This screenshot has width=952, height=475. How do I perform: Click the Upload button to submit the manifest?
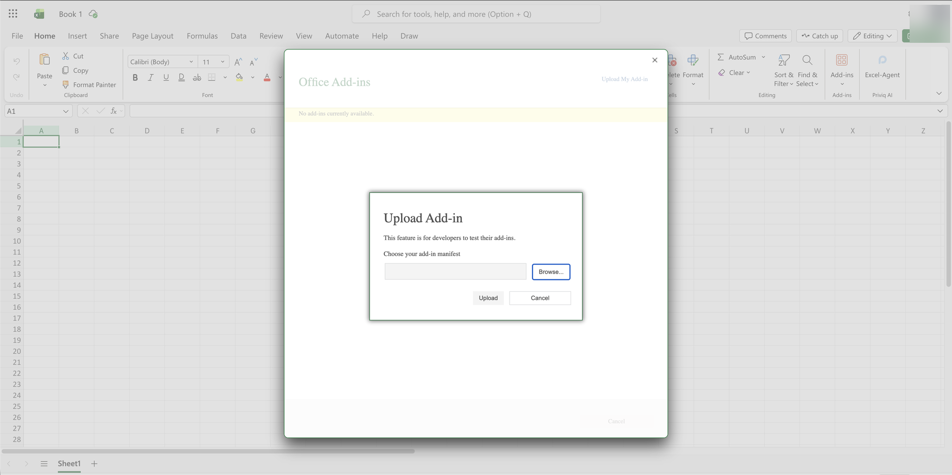pyautogui.click(x=488, y=298)
